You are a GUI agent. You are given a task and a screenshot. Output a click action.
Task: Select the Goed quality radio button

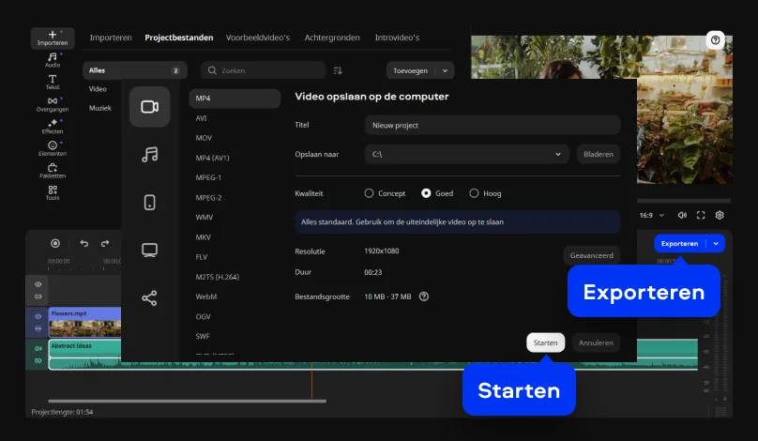426,193
